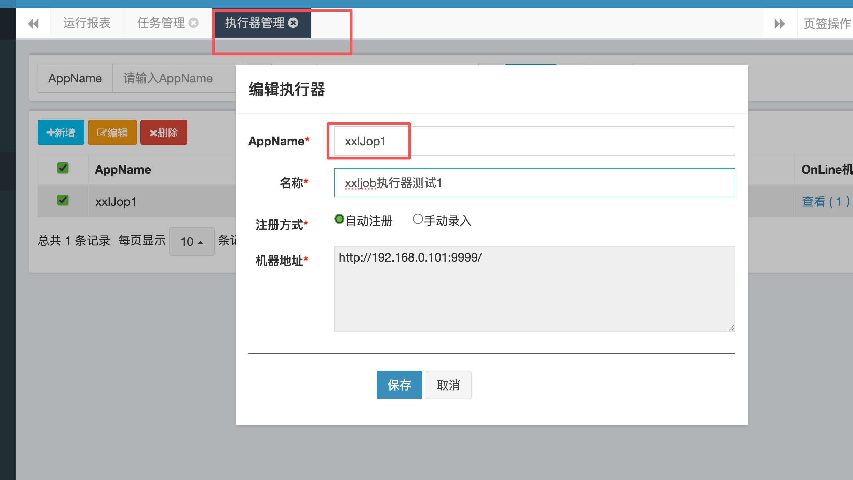Image resolution: width=853 pixels, height=480 pixels.
Task: Uncheck the xxlJop1 row checkbox
Action: (x=63, y=200)
